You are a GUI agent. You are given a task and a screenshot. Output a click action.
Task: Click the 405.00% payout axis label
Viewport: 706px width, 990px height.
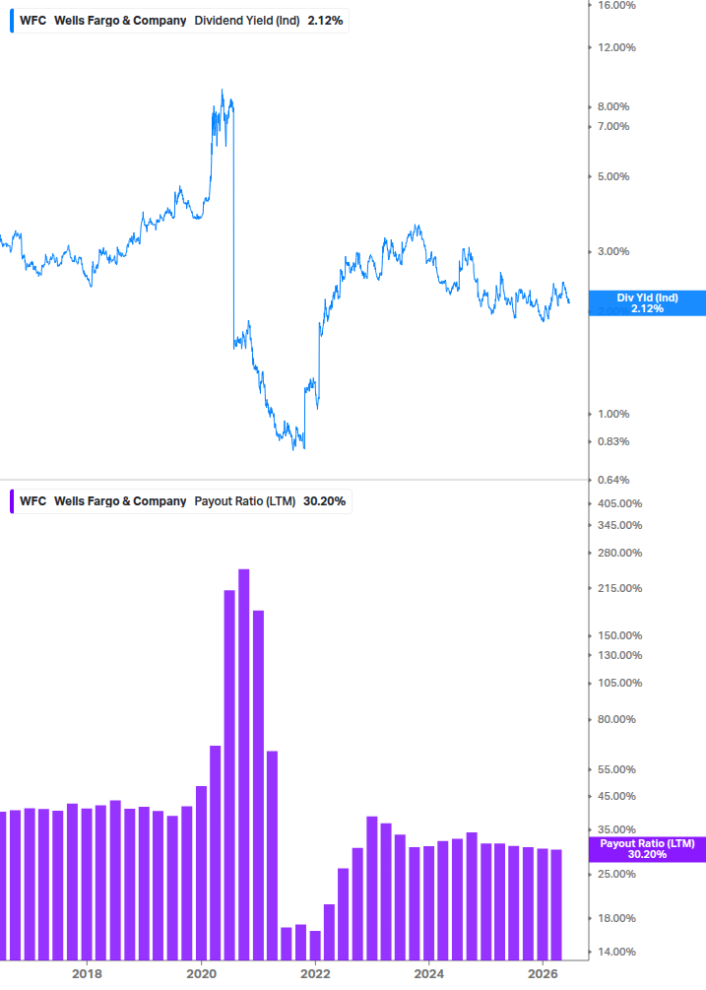click(619, 503)
